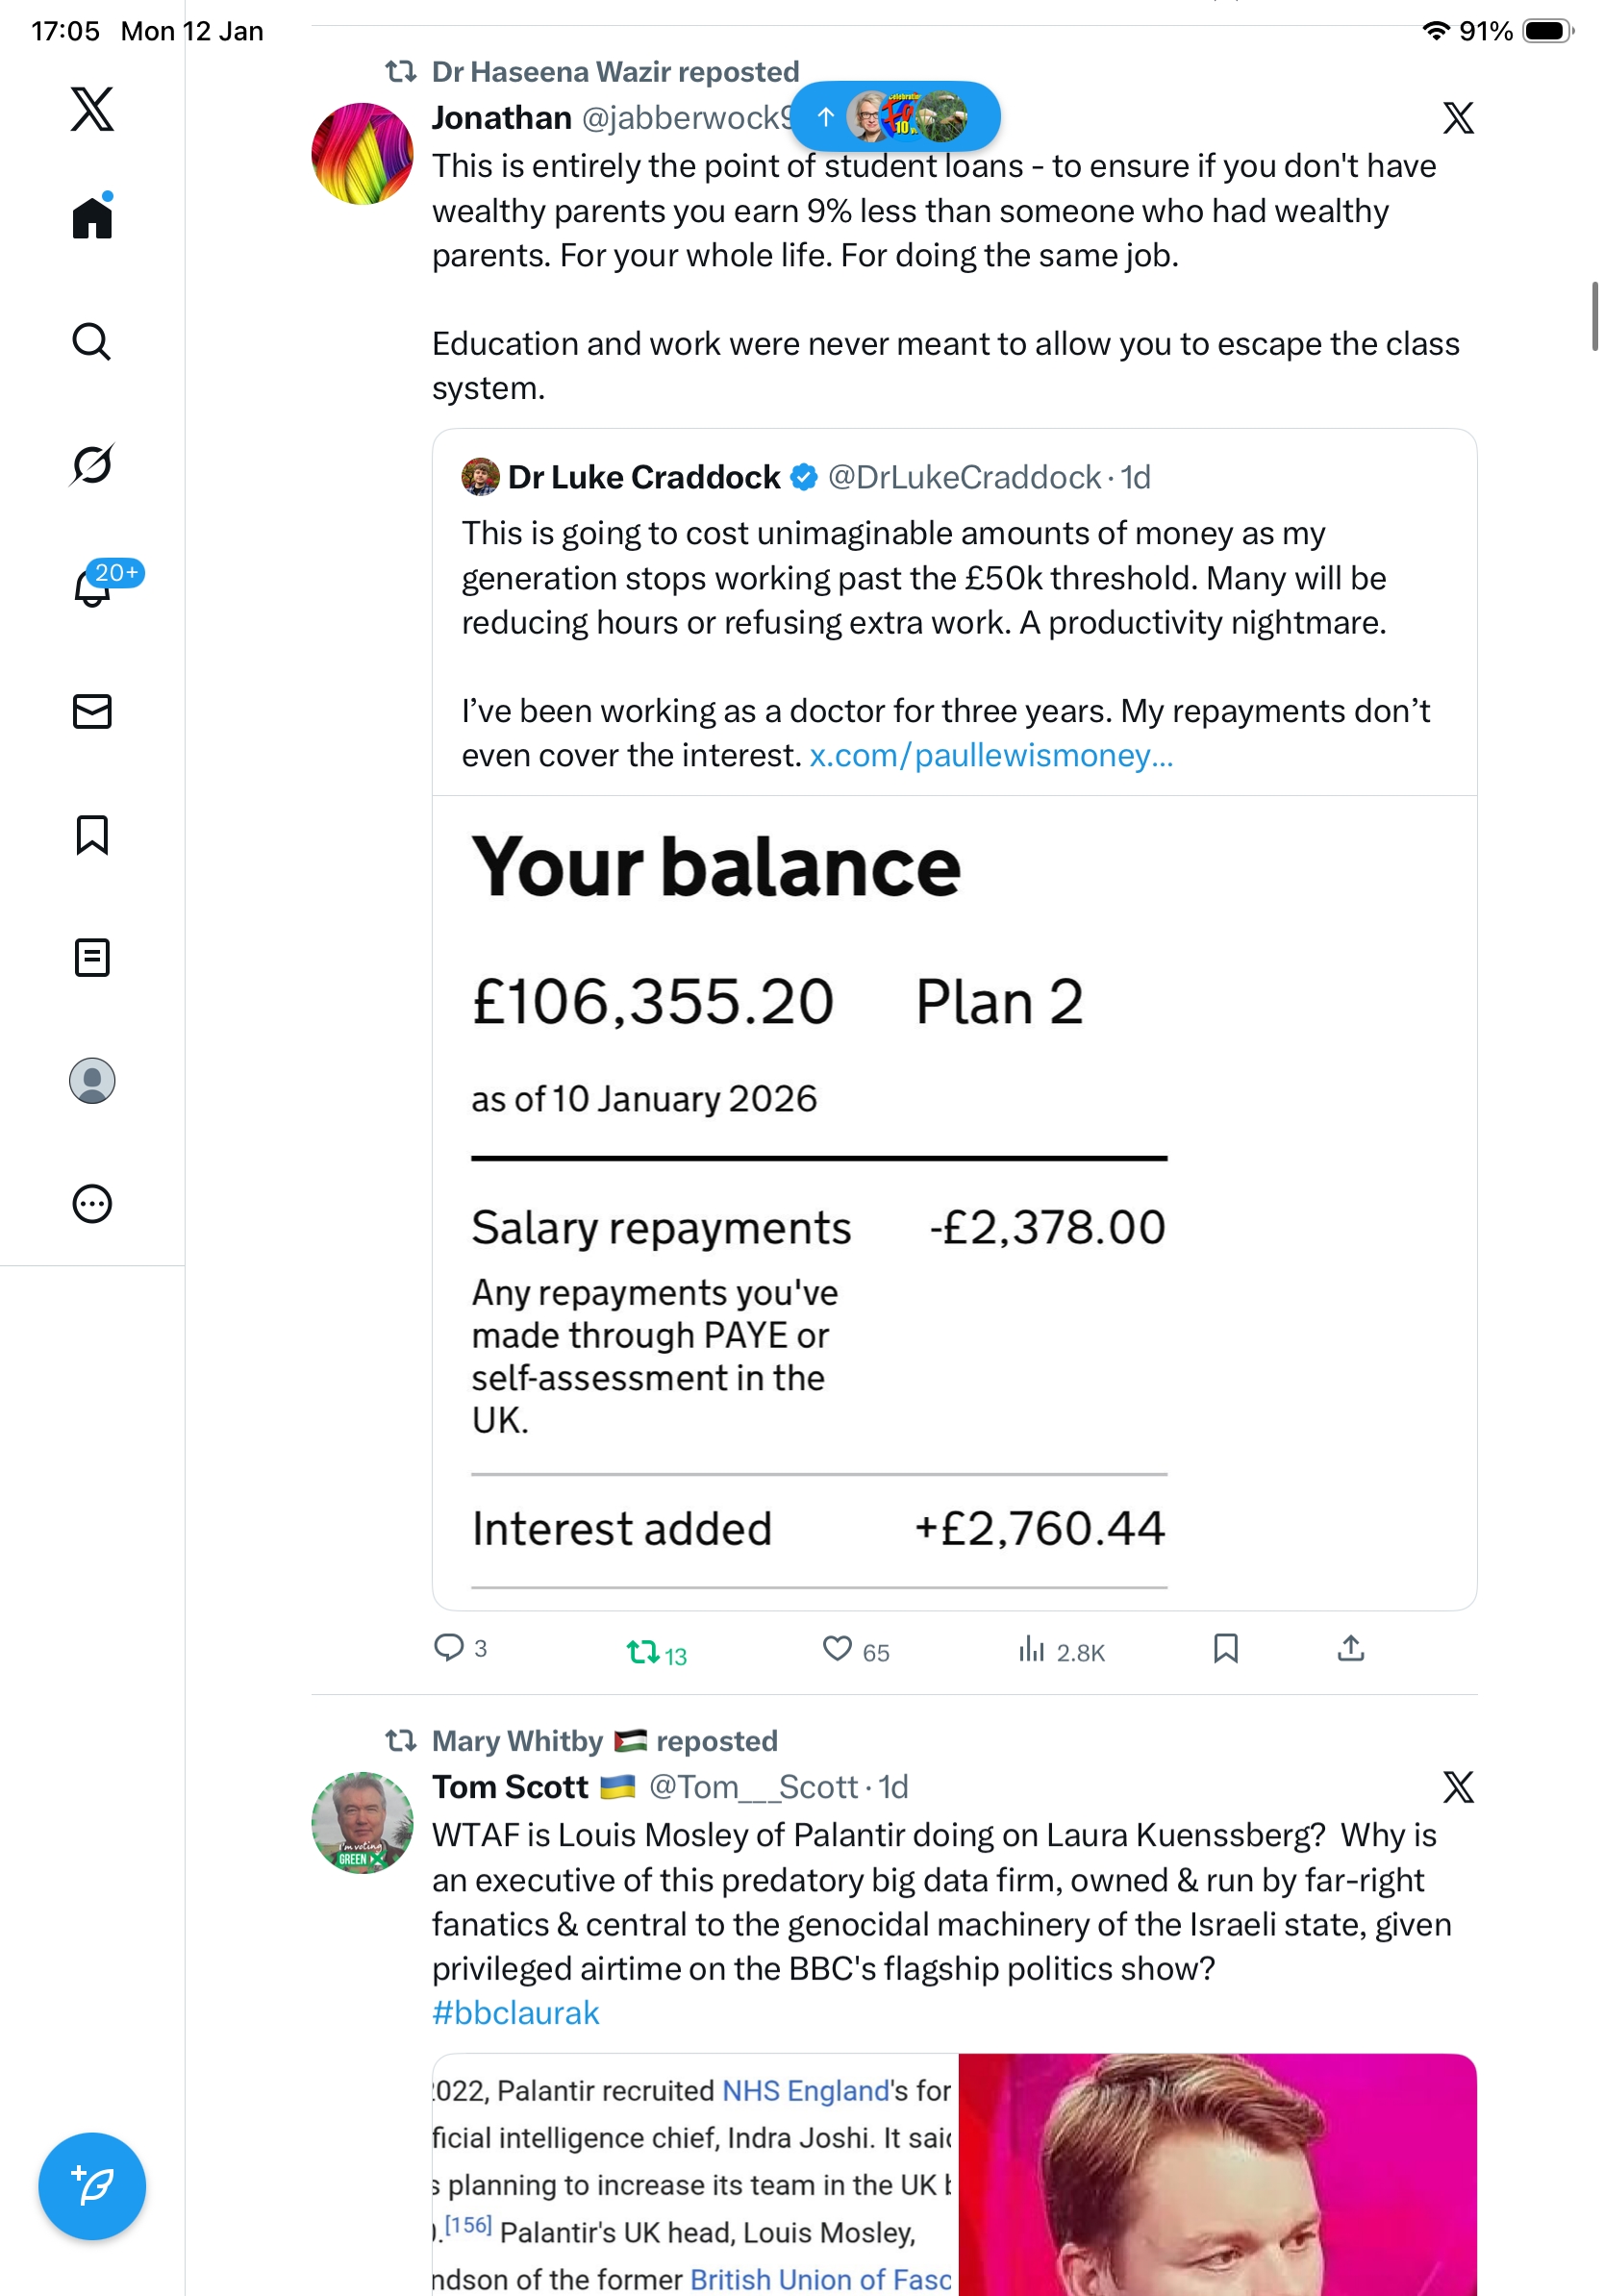The image size is (1604, 2296).
Task: Tap the compose new post button
Action: coord(92,2185)
